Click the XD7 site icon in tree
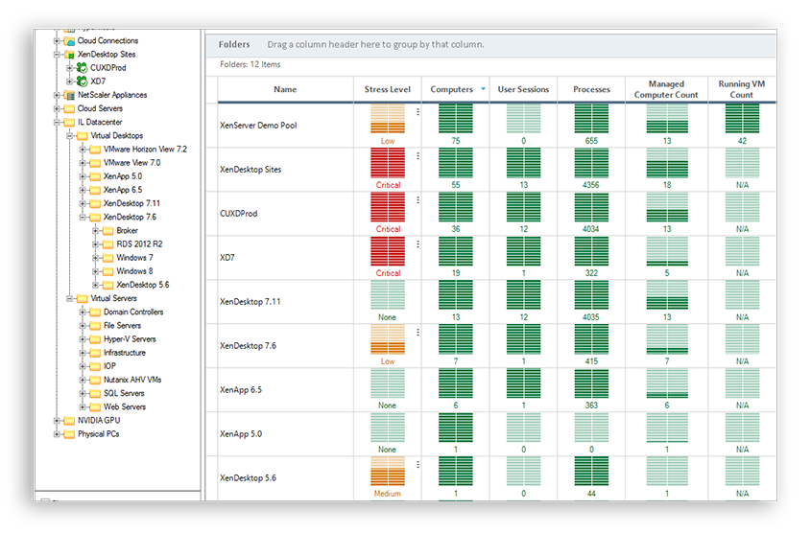The height and width of the screenshot is (533, 811). tap(82, 81)
